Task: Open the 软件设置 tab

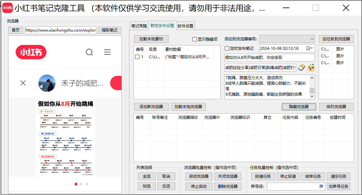Action: [186, 25]
